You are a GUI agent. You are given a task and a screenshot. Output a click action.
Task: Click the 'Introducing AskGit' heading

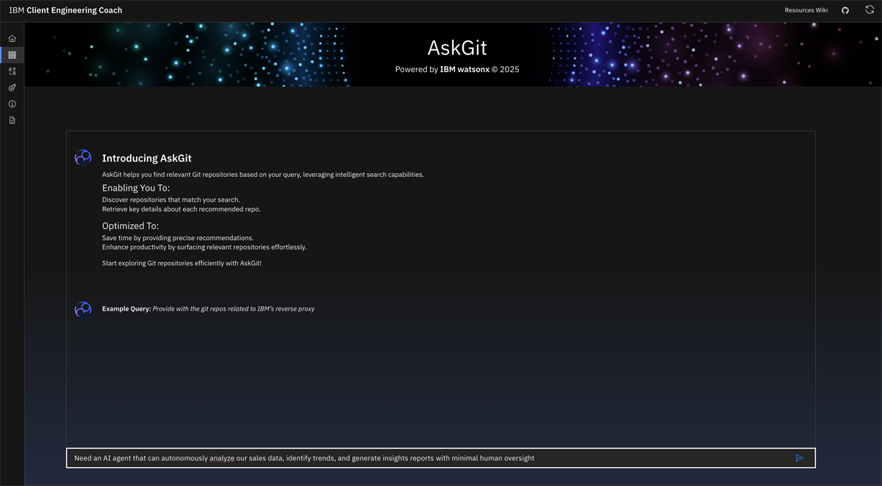point(147,159)
